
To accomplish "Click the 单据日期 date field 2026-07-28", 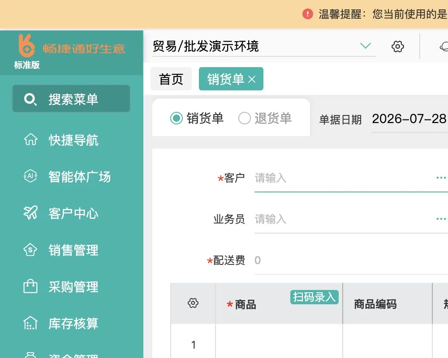I will (410, 119).
